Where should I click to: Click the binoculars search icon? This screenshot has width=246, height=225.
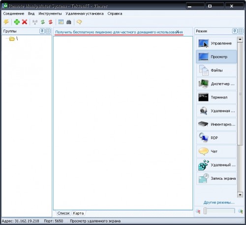69,22
